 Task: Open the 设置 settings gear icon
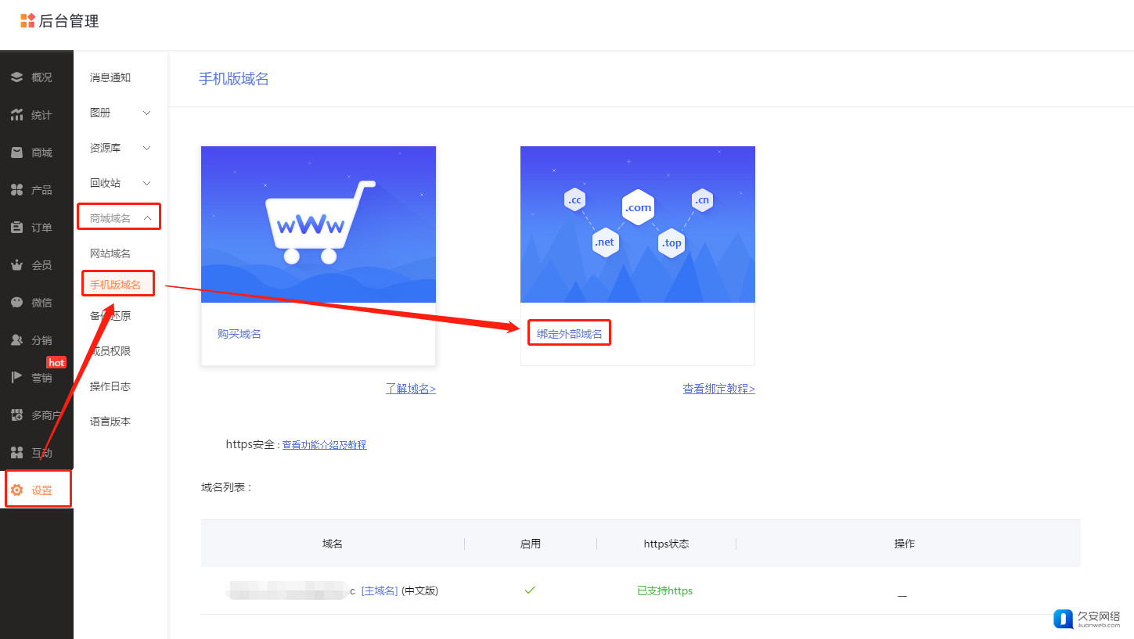point(16,490)
